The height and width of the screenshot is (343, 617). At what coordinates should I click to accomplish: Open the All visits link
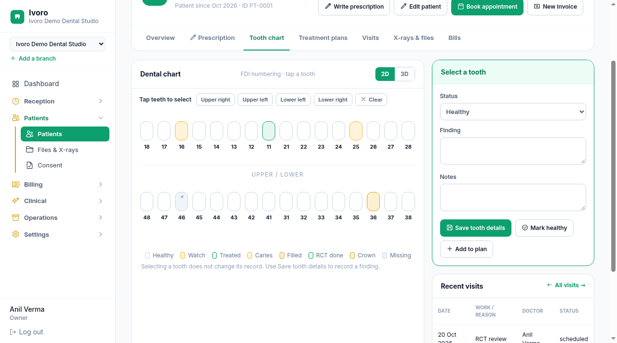(566, 285)
